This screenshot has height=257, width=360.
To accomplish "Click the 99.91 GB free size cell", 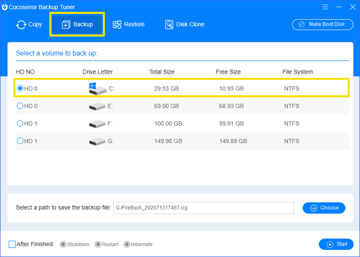I will tap(231, 124).
